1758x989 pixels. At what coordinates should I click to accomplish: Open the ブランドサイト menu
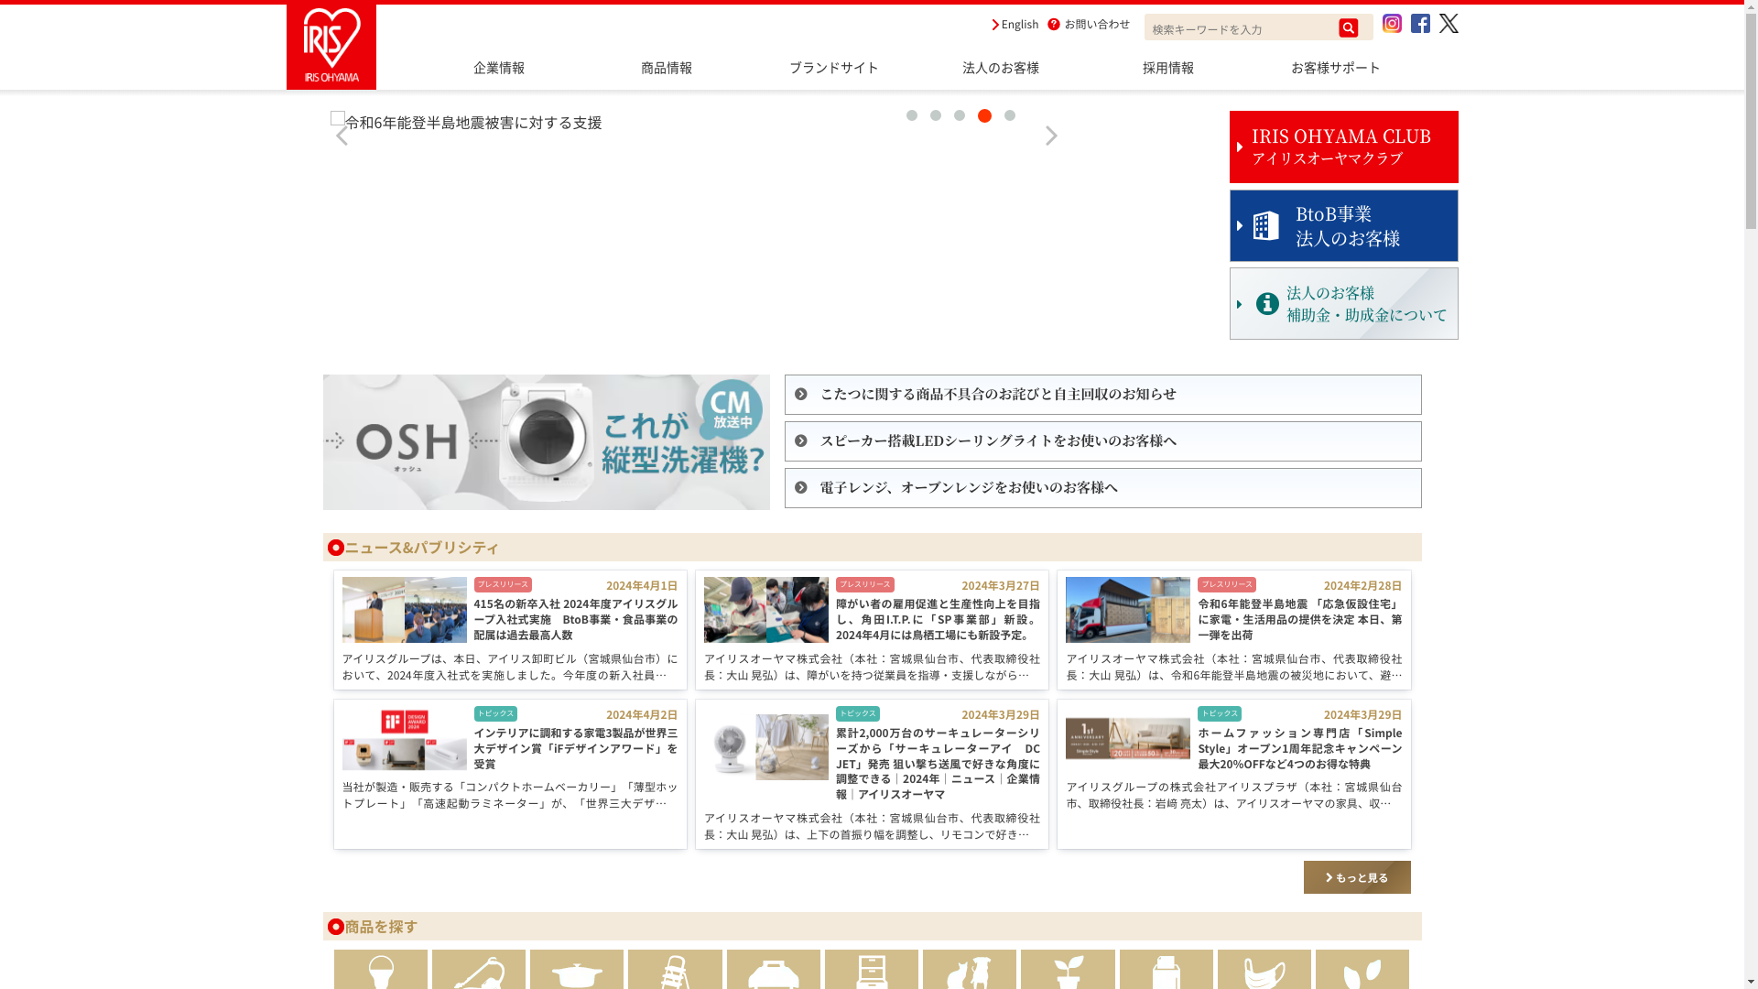tap(834, 68)
